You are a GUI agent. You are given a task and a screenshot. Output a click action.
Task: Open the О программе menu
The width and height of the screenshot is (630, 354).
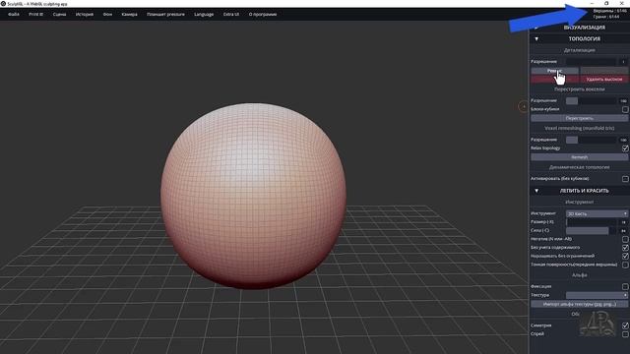point(263,14)
